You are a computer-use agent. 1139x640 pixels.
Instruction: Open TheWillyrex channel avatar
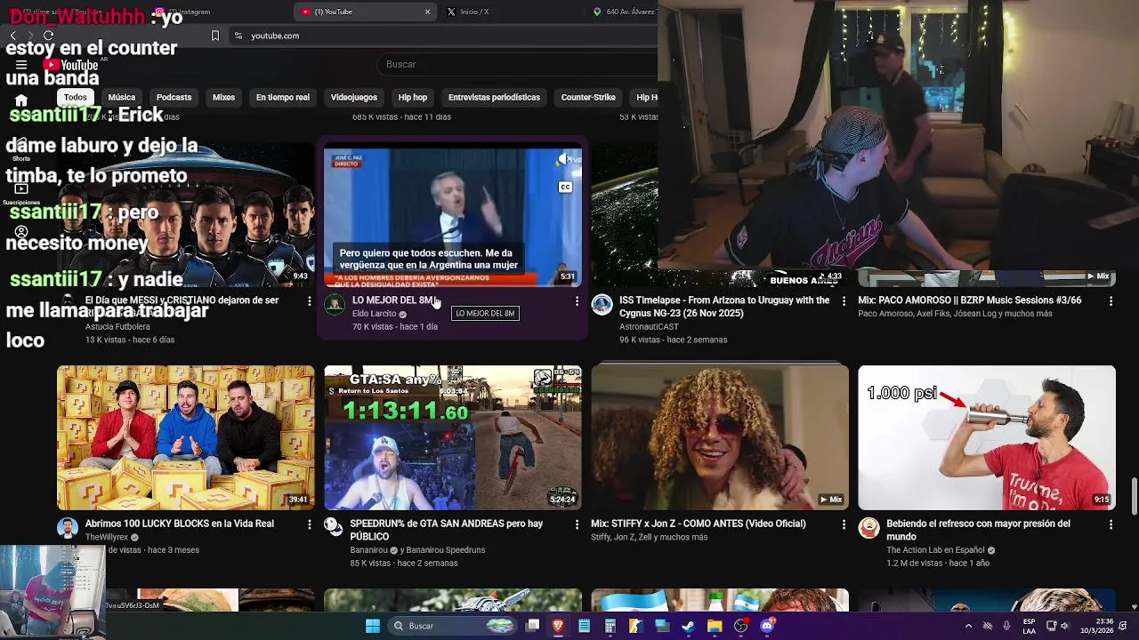(68, 528)
